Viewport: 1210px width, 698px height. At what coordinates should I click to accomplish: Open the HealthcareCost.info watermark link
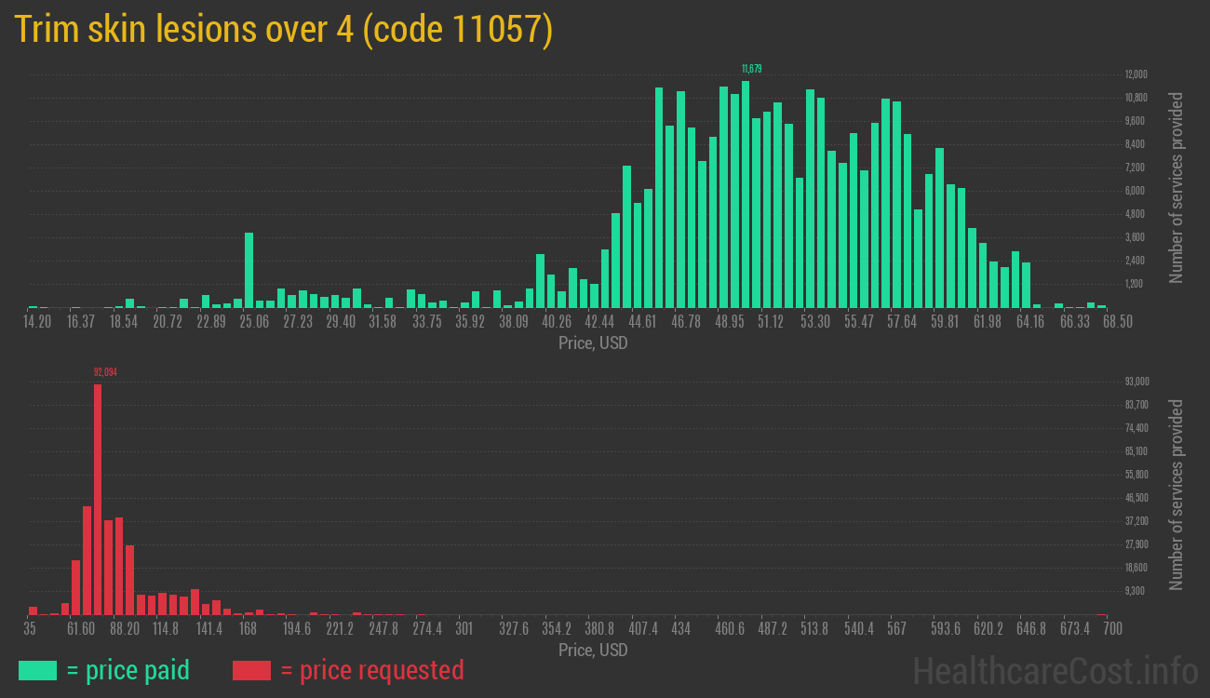click(1055, 670)
